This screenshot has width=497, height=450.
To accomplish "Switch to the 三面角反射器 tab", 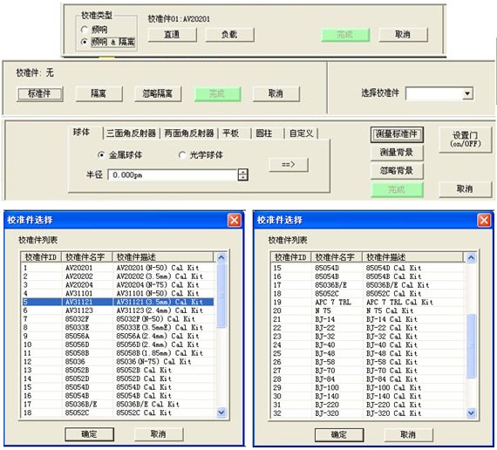I will coord(131,133).
